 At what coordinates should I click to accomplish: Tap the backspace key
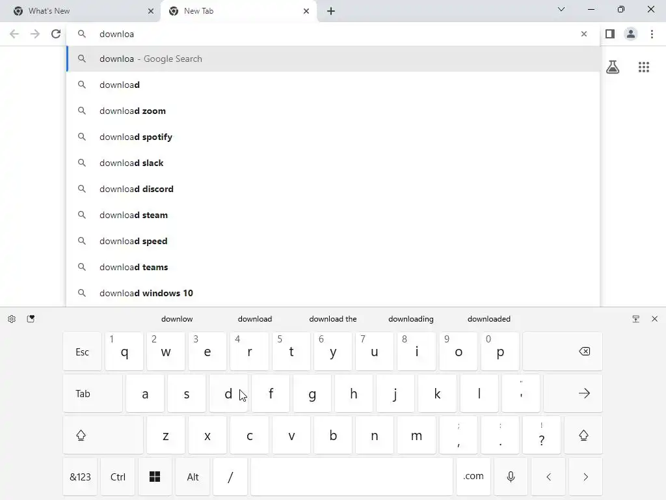point(563,352)
